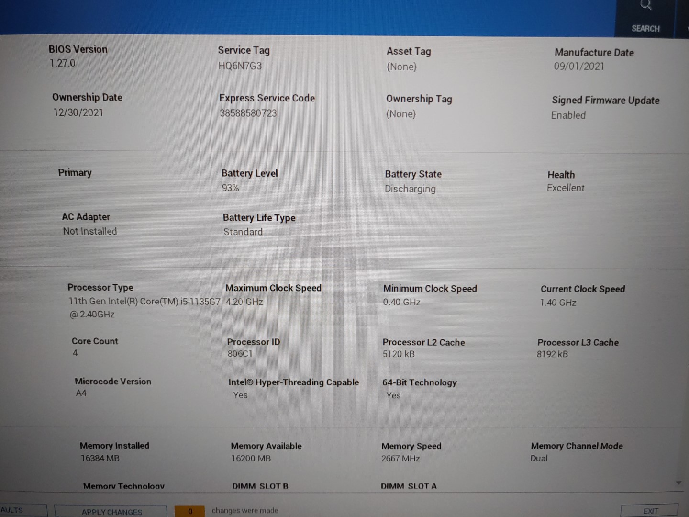The width and height of the screenshot is (689, 517).
Task: Click the Maximum Clock Speed 4.20 GHz value
Action: click(244, 302)
